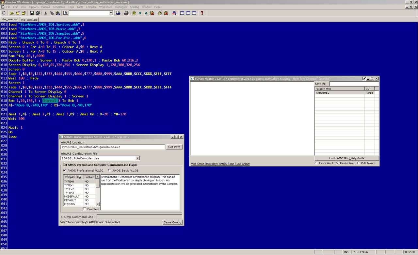Click the Print toolbar icon

pyautogui.click(x=126, y=13)
